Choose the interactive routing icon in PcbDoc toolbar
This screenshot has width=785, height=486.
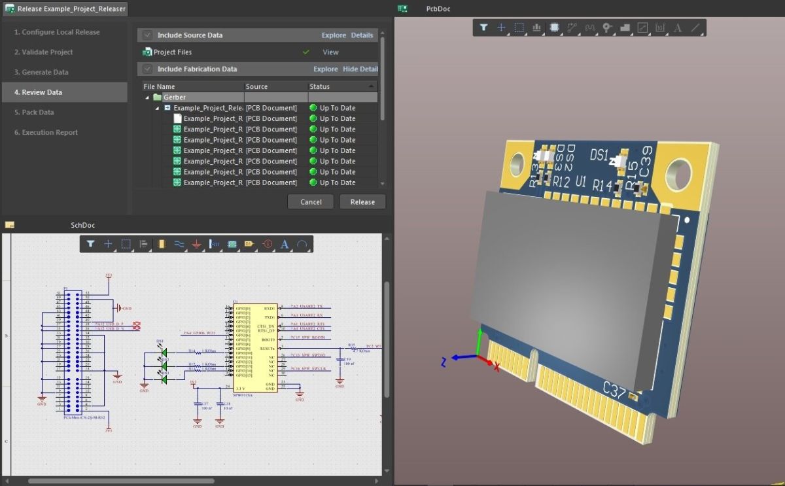[572, 28]
